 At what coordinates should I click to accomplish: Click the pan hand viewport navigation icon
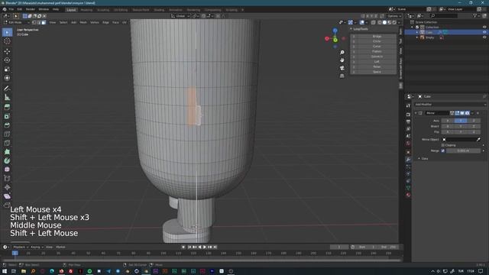pyautogui.click(x=342, y=60)
